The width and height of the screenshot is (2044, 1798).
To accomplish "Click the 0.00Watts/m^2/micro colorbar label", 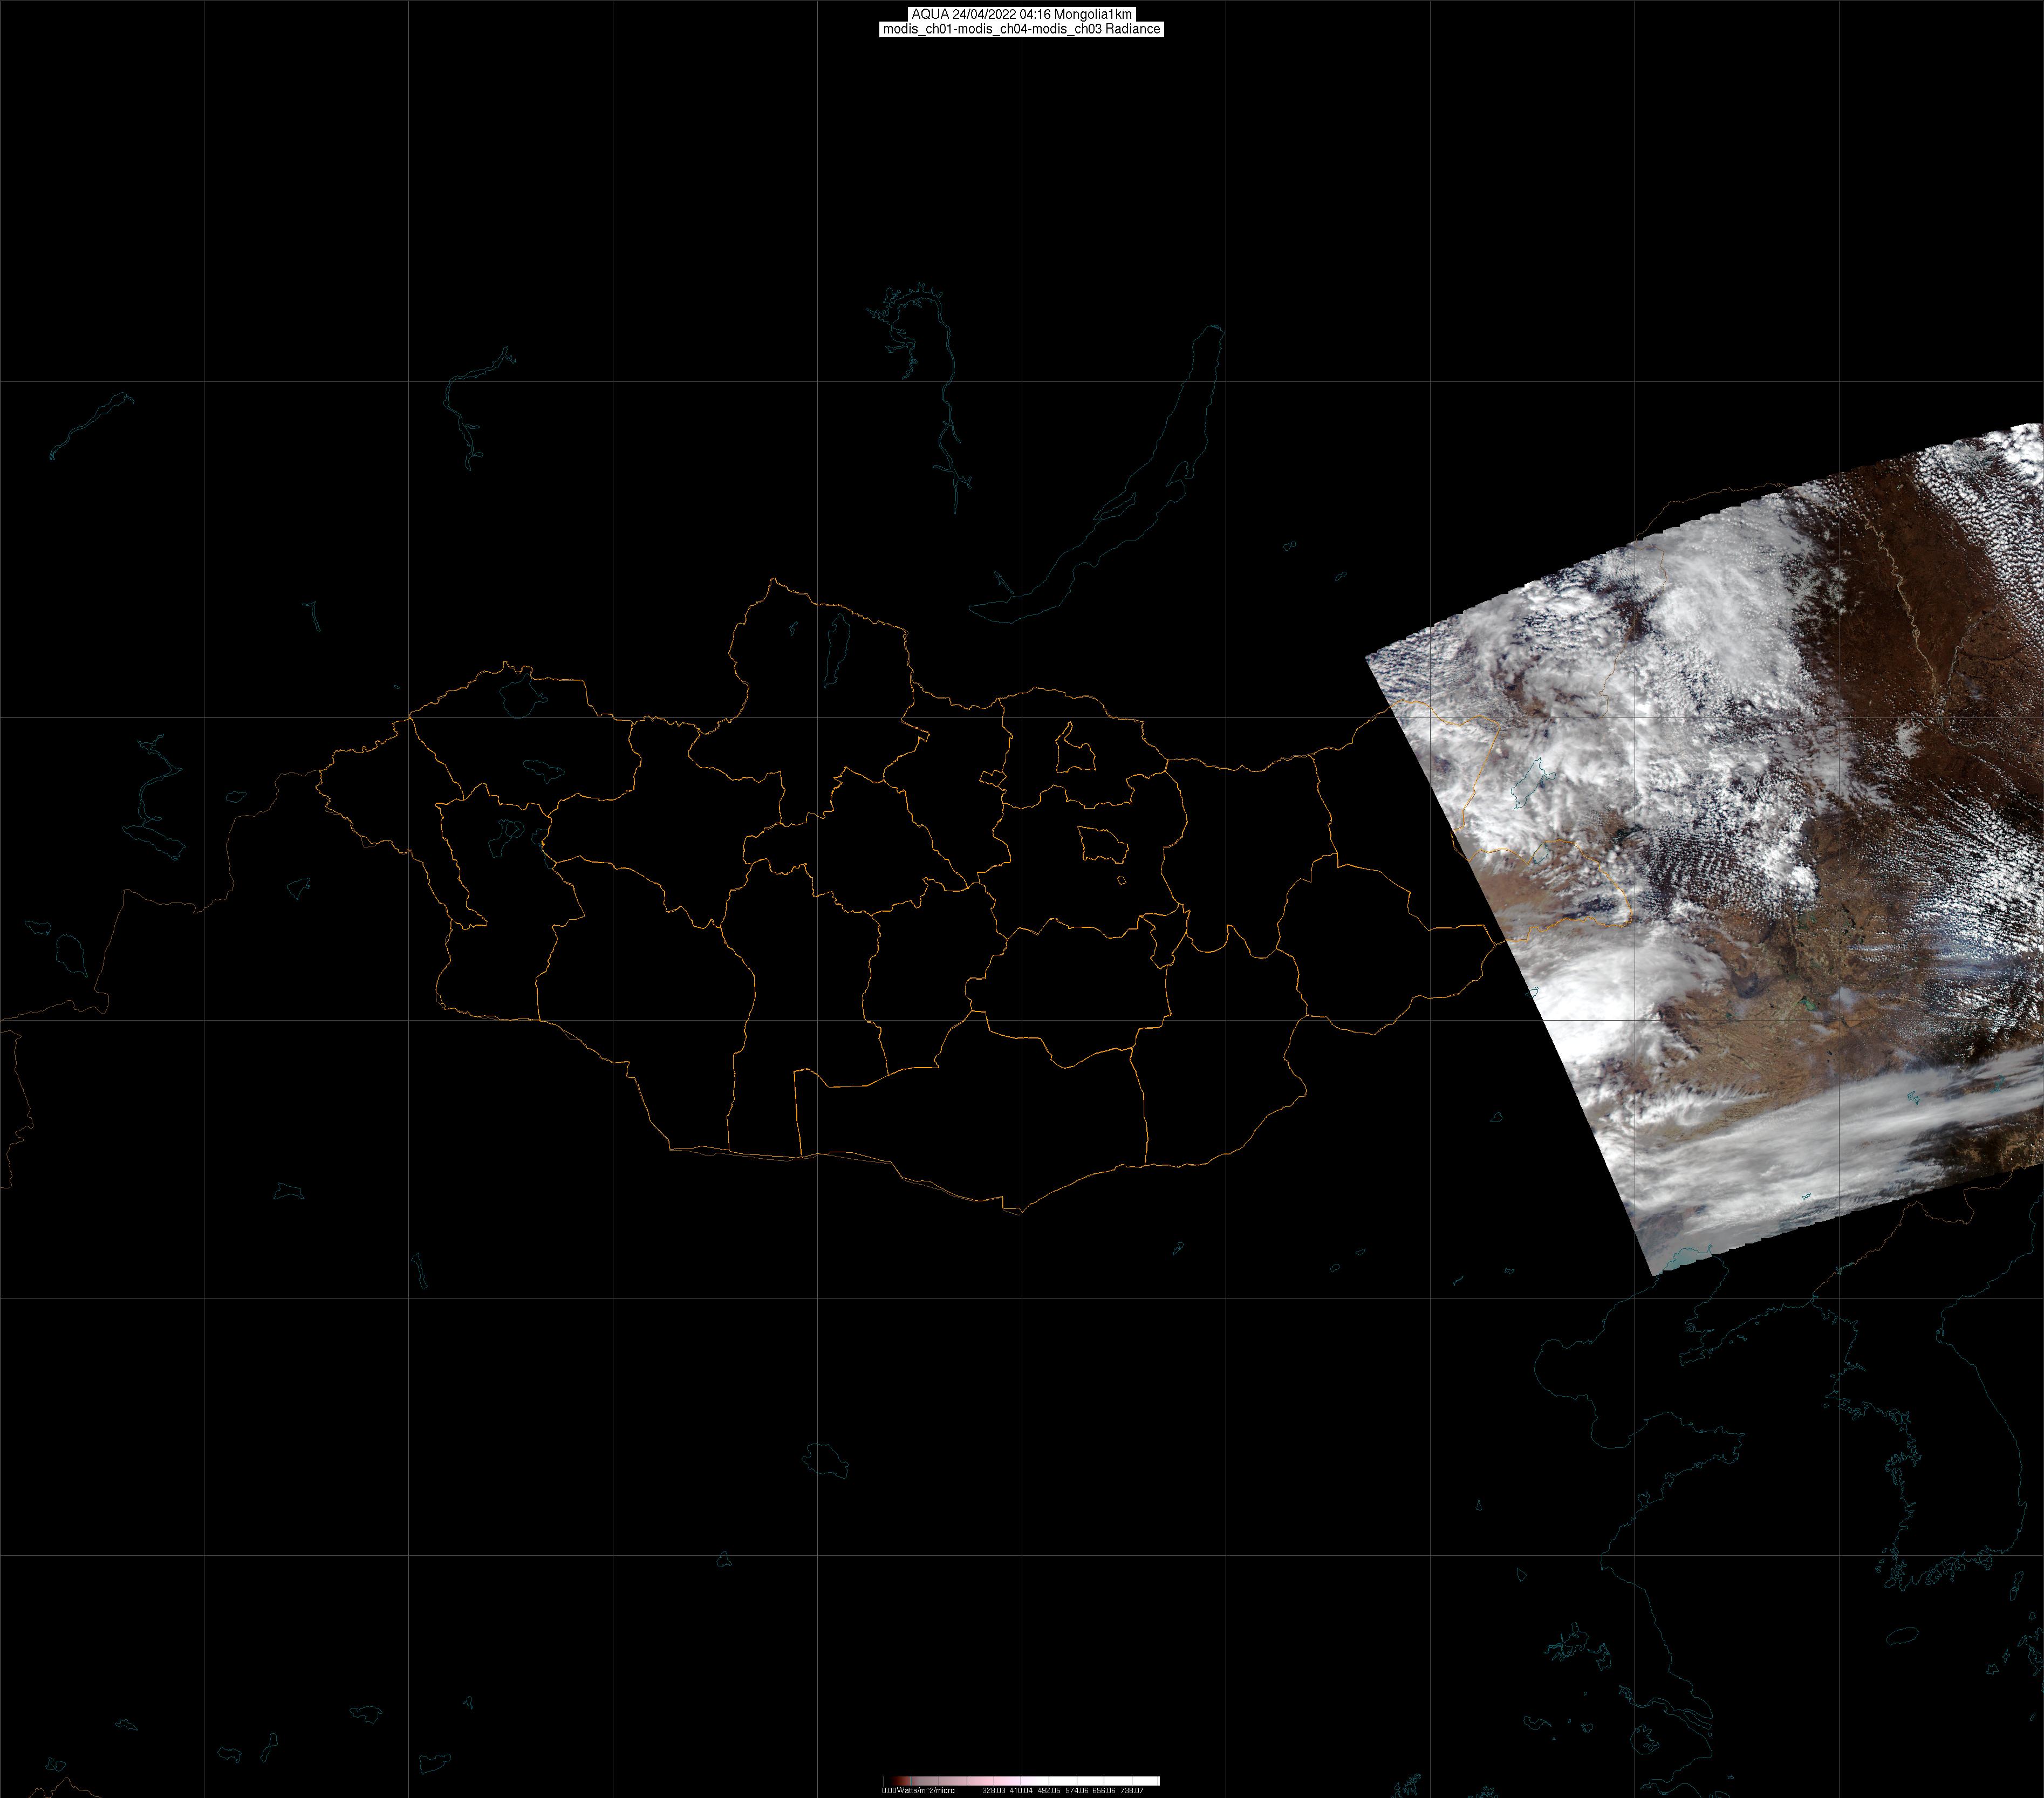I will [x=918, y=1790].
